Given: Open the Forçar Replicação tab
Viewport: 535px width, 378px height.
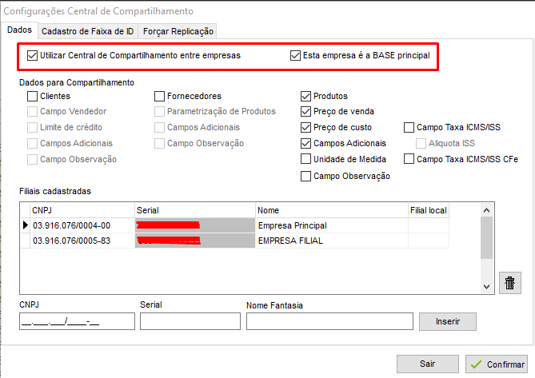Looking at the screenshot, I should click(178, 30).
